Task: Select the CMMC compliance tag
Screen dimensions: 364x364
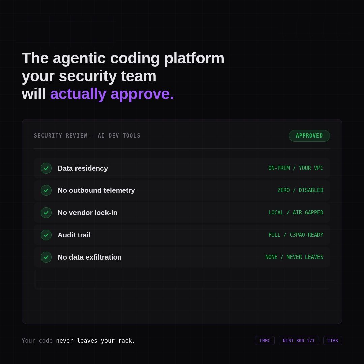Action: (x=265, y=340)
